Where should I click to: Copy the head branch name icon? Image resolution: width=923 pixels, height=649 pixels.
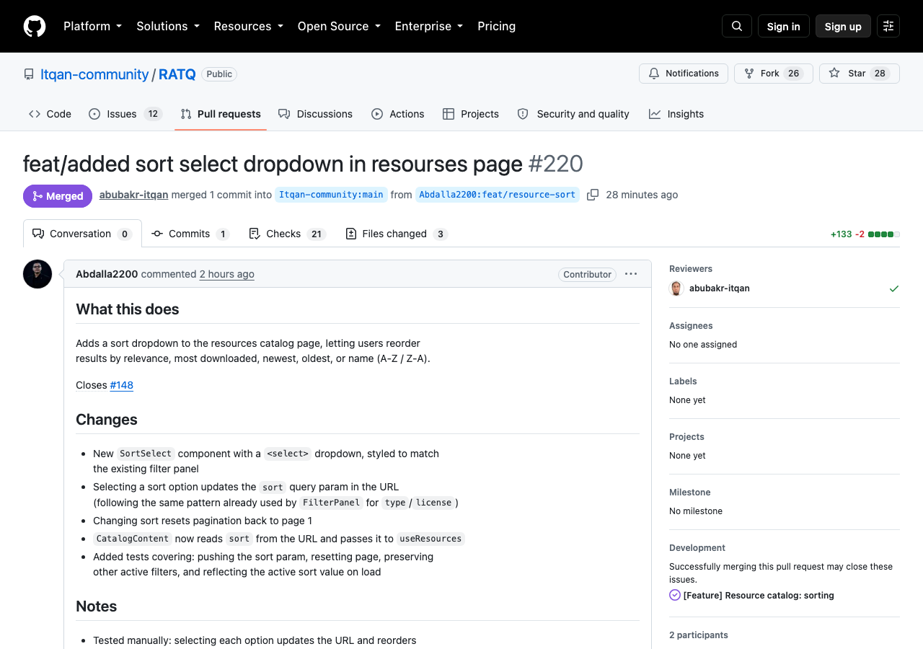tap(593, 195)
